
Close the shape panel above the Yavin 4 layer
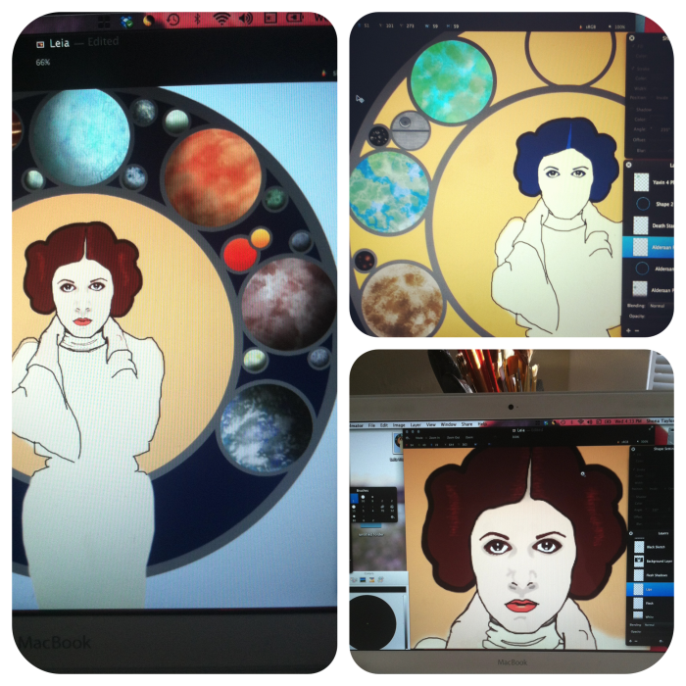point(632,38)
